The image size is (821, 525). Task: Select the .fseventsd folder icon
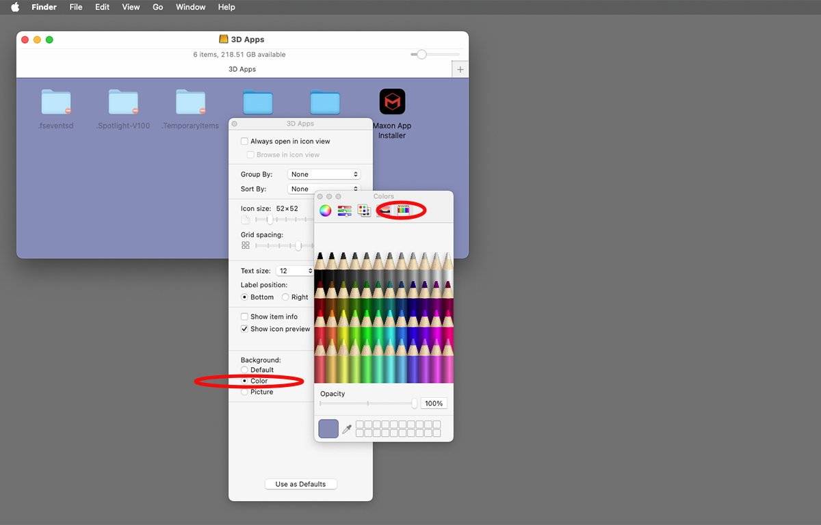[x=56, y=103]
